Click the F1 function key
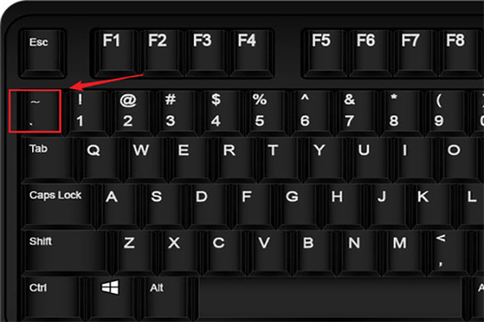 coord(115,52)
